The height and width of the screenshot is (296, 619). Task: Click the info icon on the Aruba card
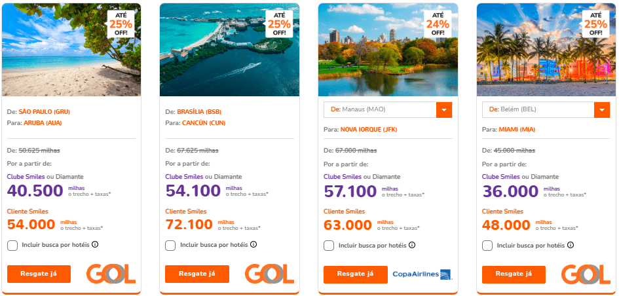95,245
